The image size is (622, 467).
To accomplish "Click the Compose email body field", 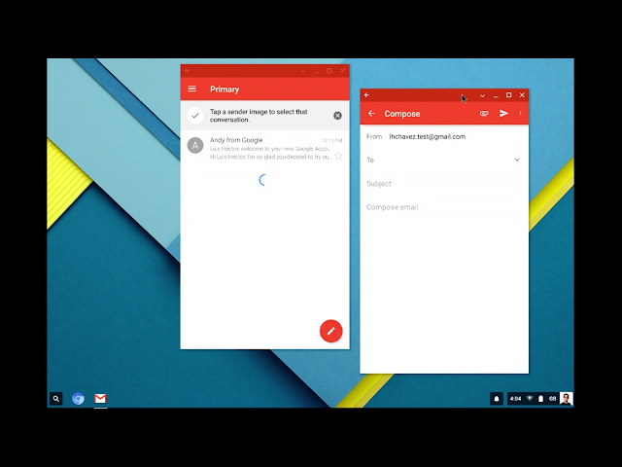I will coord(444,207).
